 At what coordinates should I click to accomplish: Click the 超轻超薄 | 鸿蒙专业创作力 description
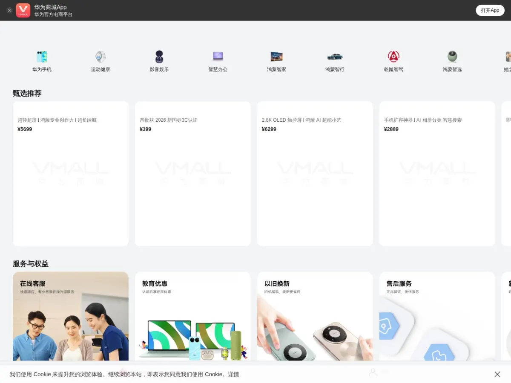(x=57, y=120)
